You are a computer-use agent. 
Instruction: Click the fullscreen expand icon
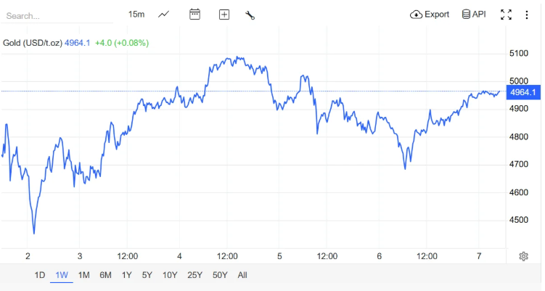point(506,15)
